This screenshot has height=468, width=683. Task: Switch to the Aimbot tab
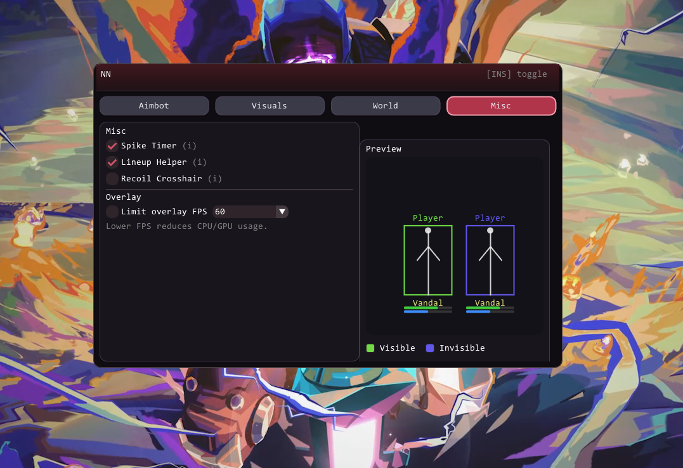154,106
